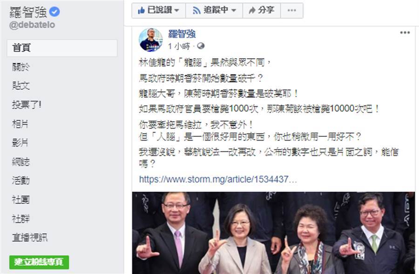Open the storm.mg article link
The width and height of the screenshot is (419, 274).
pos(218,179)
